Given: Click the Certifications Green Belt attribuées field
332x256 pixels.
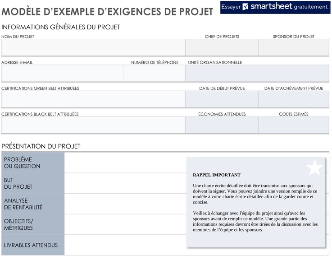Looking at the screenshot, I should coord(93,99).
